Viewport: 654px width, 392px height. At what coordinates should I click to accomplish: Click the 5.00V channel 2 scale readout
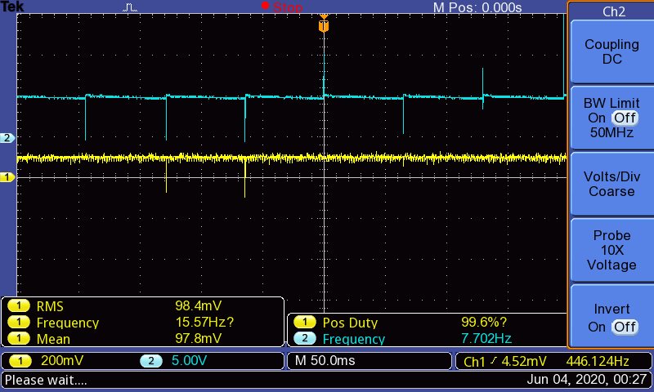click(189, 360)
